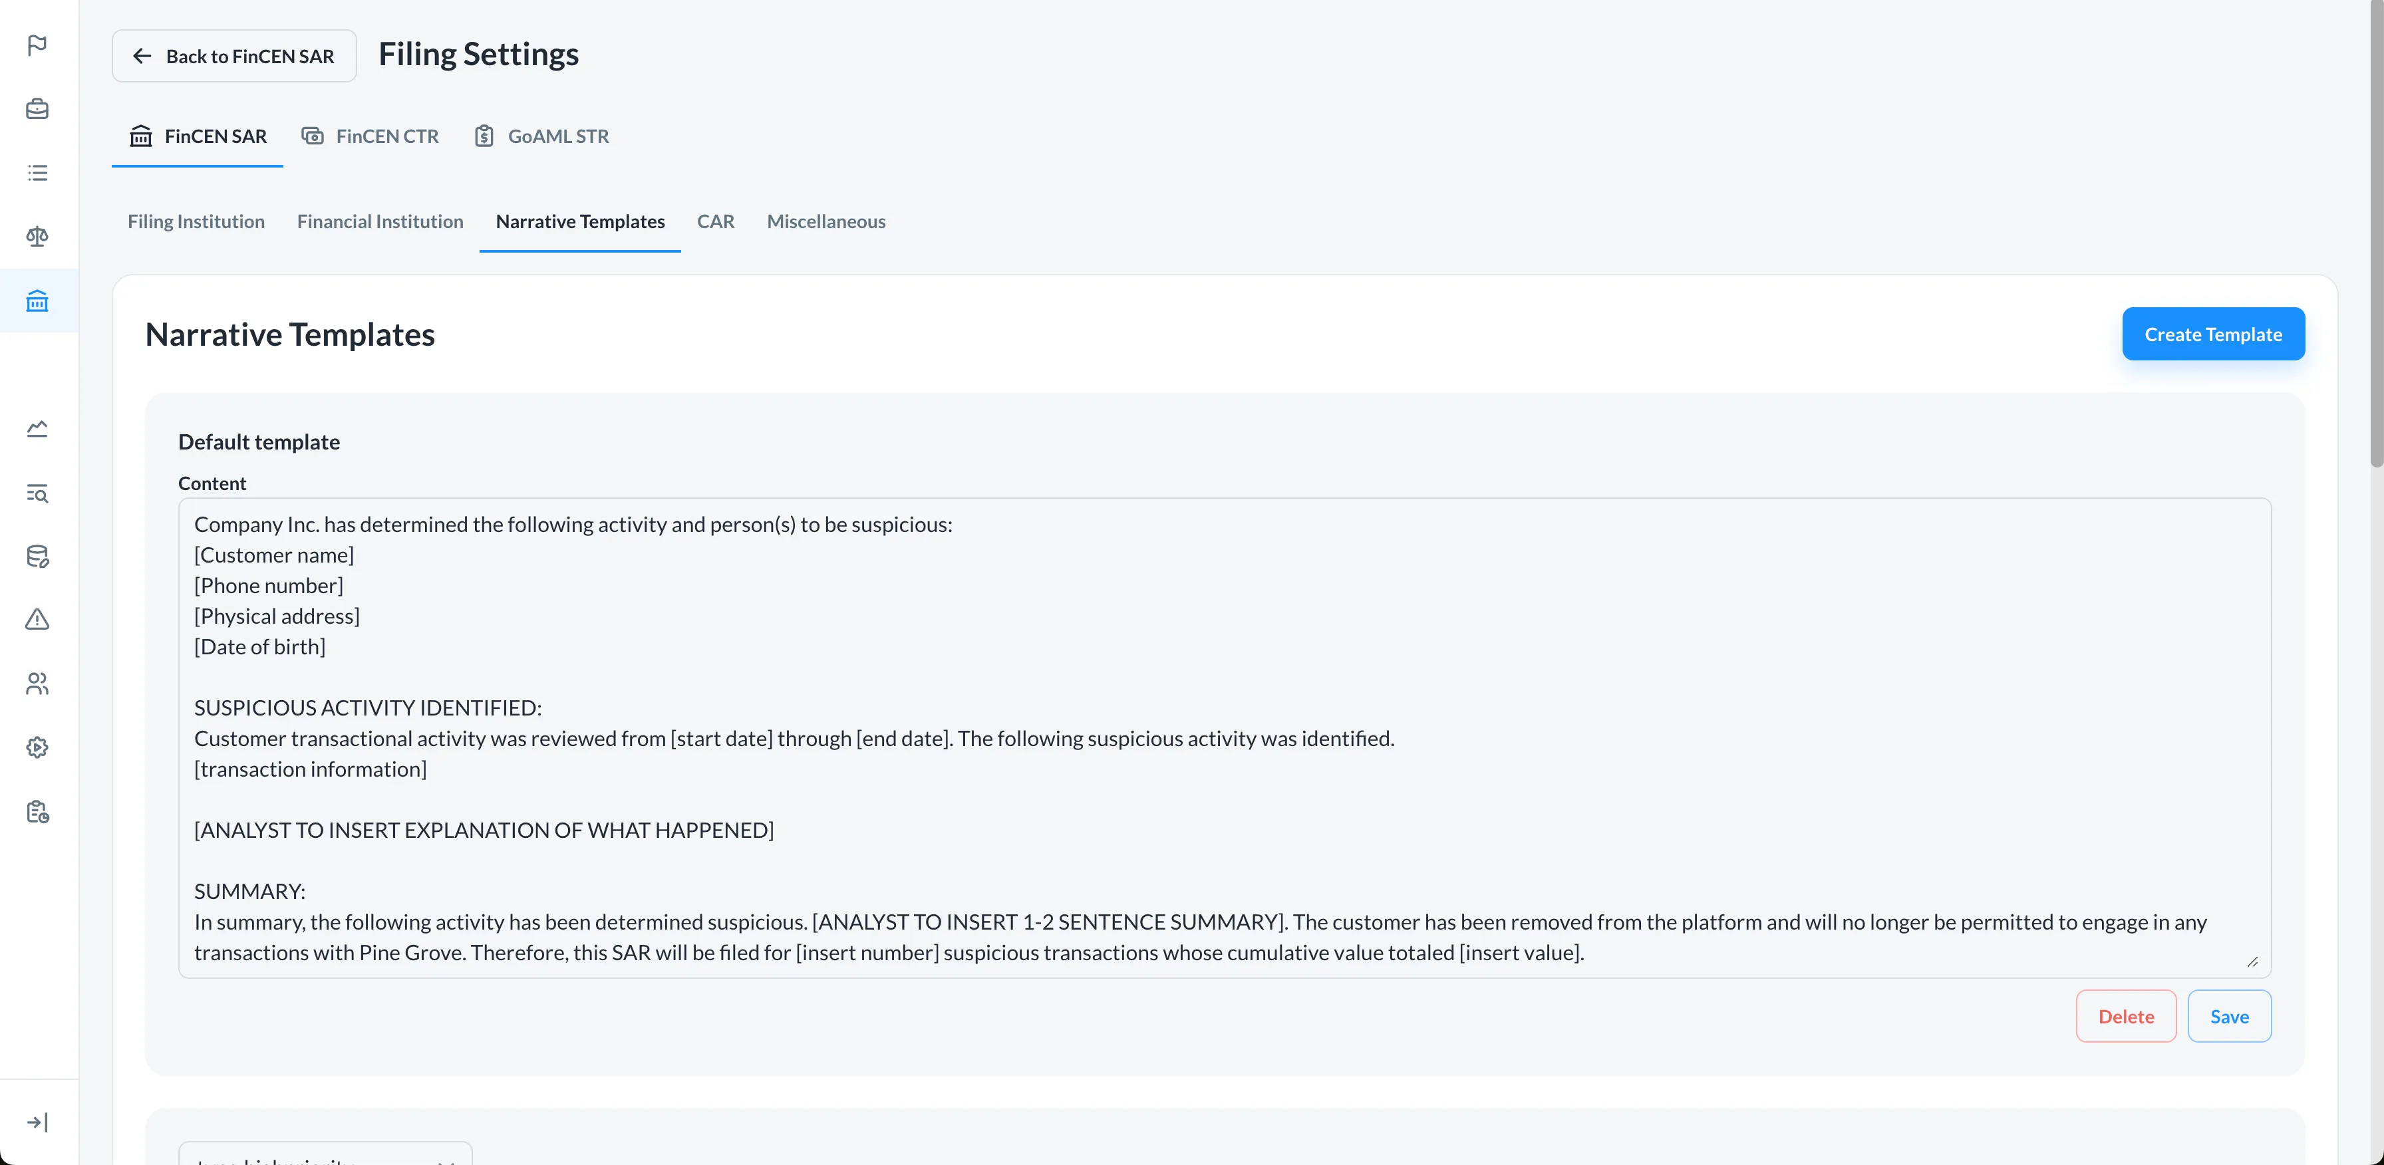Switch to the GoAML STR tab
This screenshot has height=1165, width=2384.
[541, 136]
